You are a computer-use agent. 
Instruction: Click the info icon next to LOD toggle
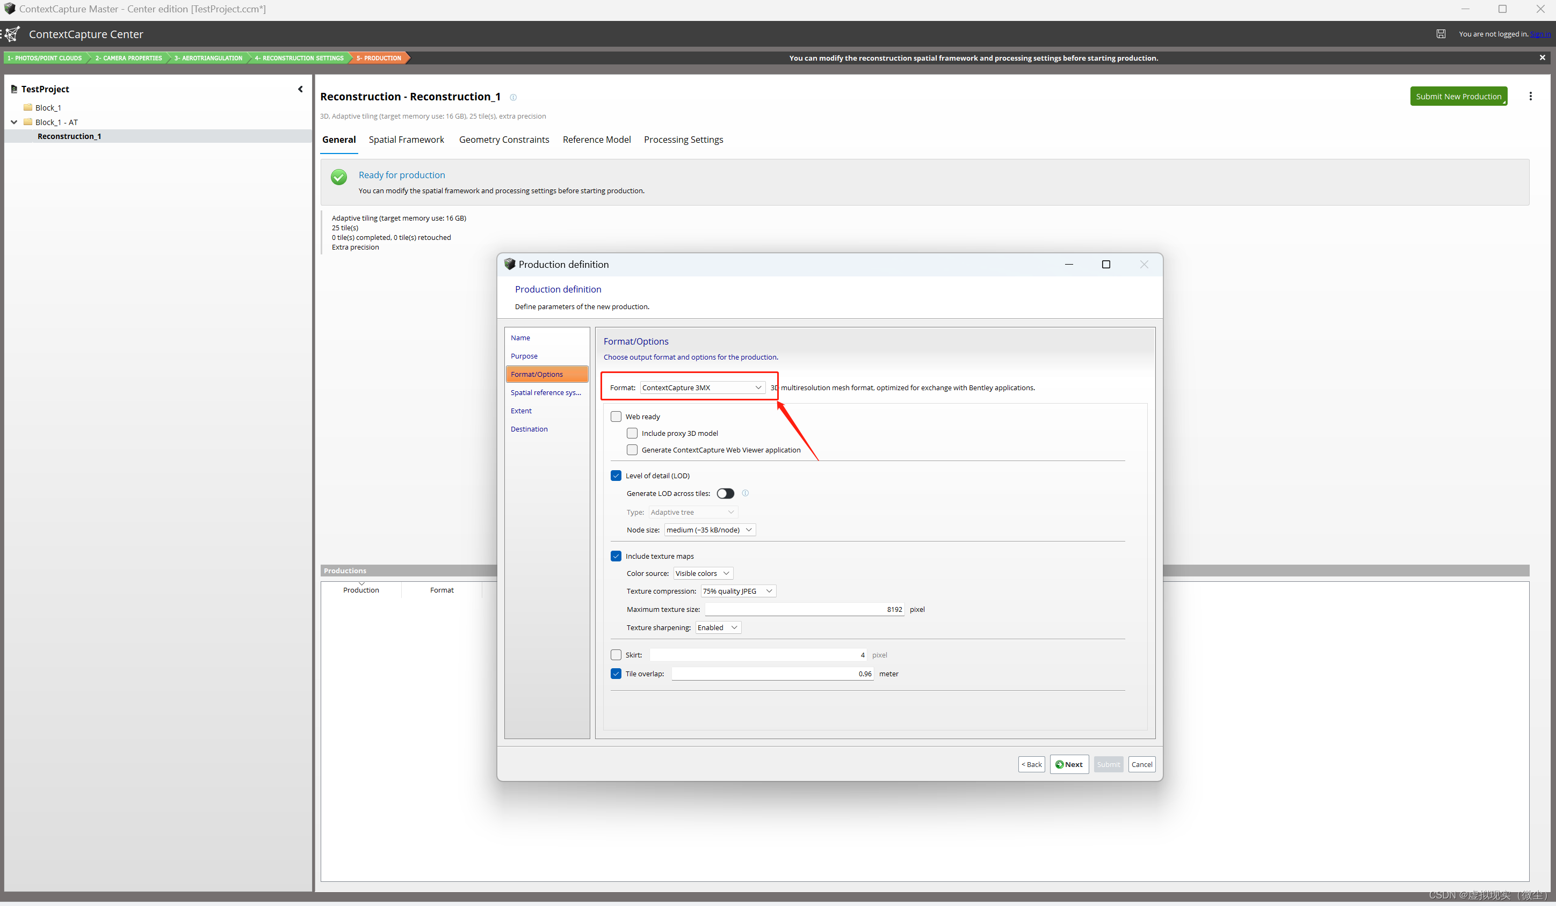746,493
